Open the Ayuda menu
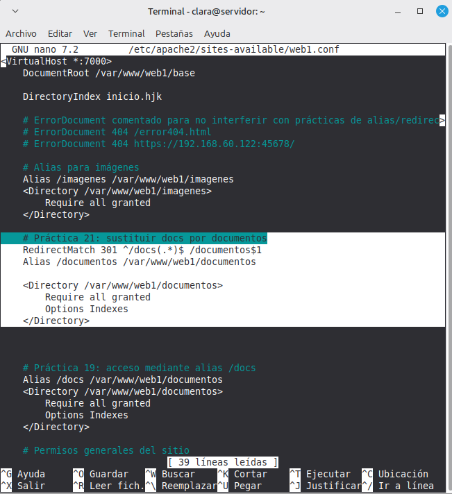The width and height of the screenshot is (452, 494). [x=217, y=33]
